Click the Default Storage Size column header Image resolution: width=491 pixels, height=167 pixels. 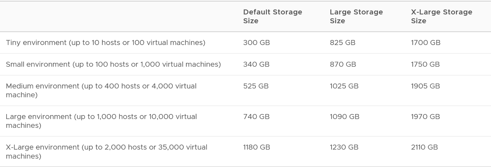pyautogui.click(x=273, y=16)
